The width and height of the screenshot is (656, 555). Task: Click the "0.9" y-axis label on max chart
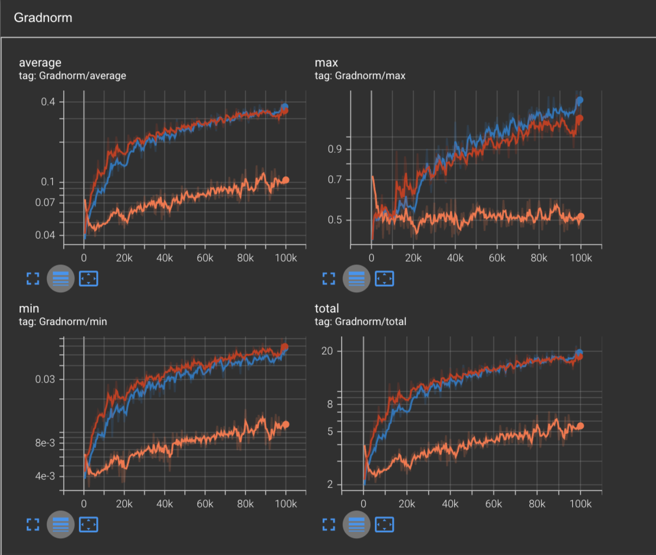(x=336, y=149)
